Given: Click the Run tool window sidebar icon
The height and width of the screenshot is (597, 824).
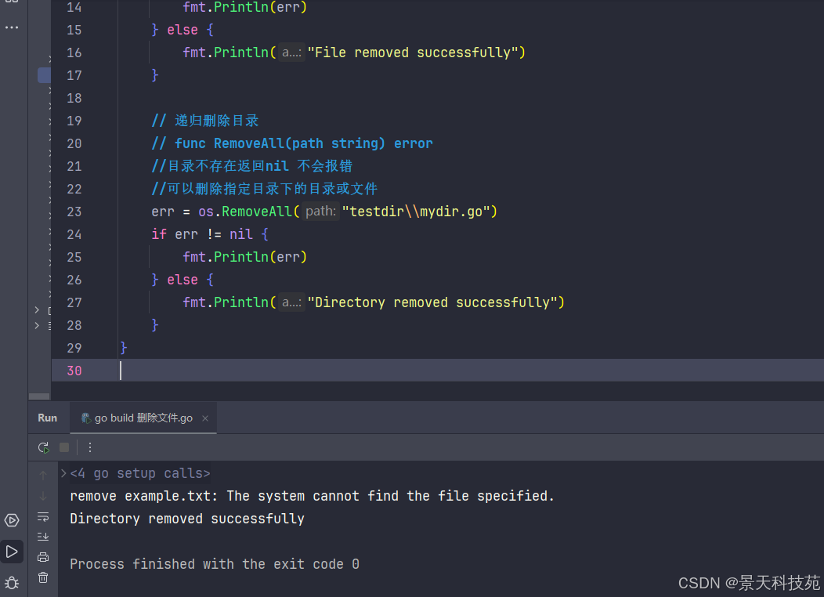Looking at the screenshot, I should pyautogui.click(x=12, y=552).
